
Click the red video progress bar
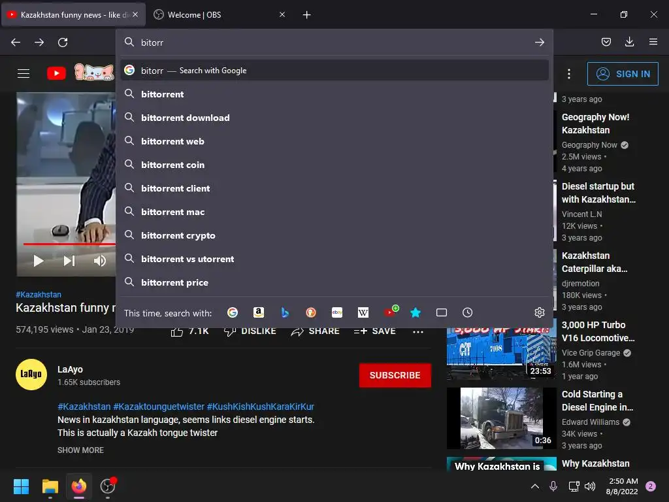click(x=69, y=244)
